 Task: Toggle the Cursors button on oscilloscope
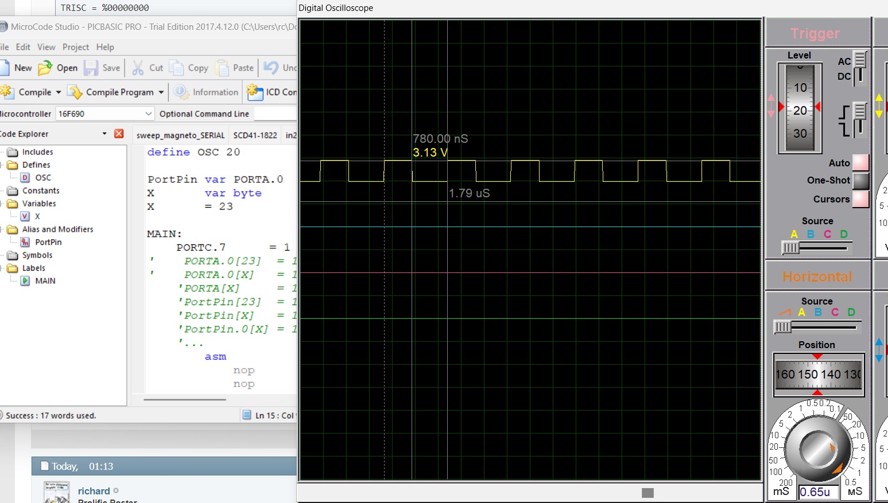(860, 200)
